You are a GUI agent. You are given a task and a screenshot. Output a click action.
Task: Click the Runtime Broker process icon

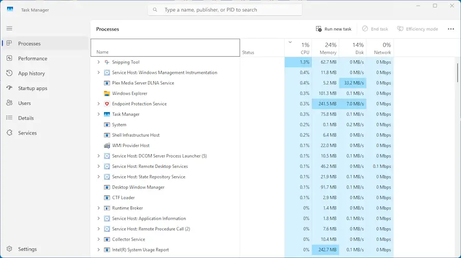(x=107, y=208)
